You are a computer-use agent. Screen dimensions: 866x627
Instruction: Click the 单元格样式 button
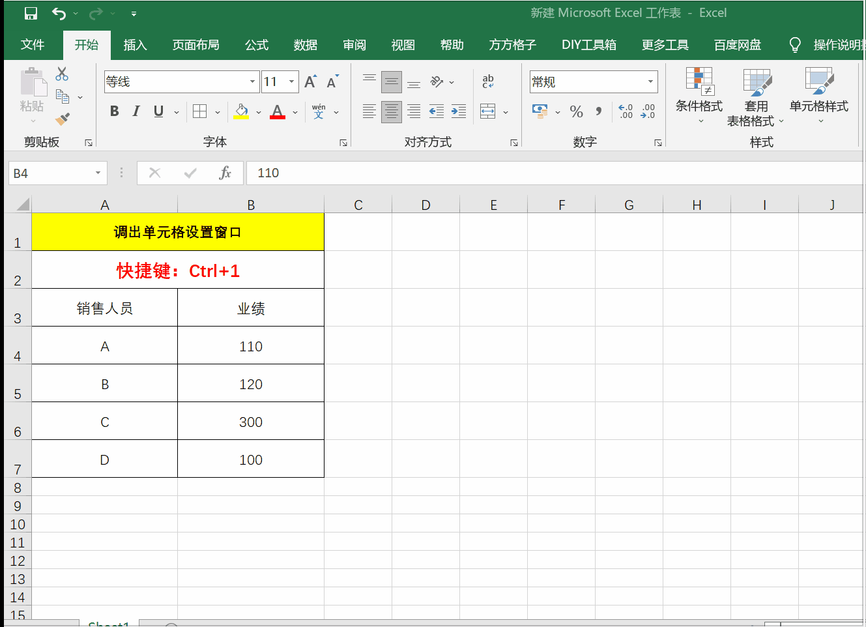[818, 96]
